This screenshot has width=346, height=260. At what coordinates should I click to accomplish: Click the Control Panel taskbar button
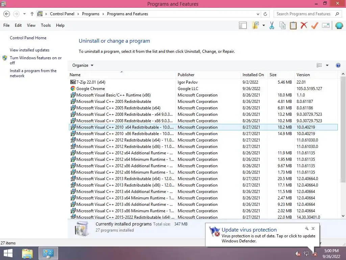click(48, 253)
